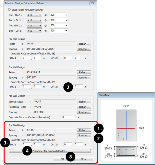Open Bot. - Dir.1 rebar size dropdown
The height and width of the screenshot is (165, 155).
(34, 20)
